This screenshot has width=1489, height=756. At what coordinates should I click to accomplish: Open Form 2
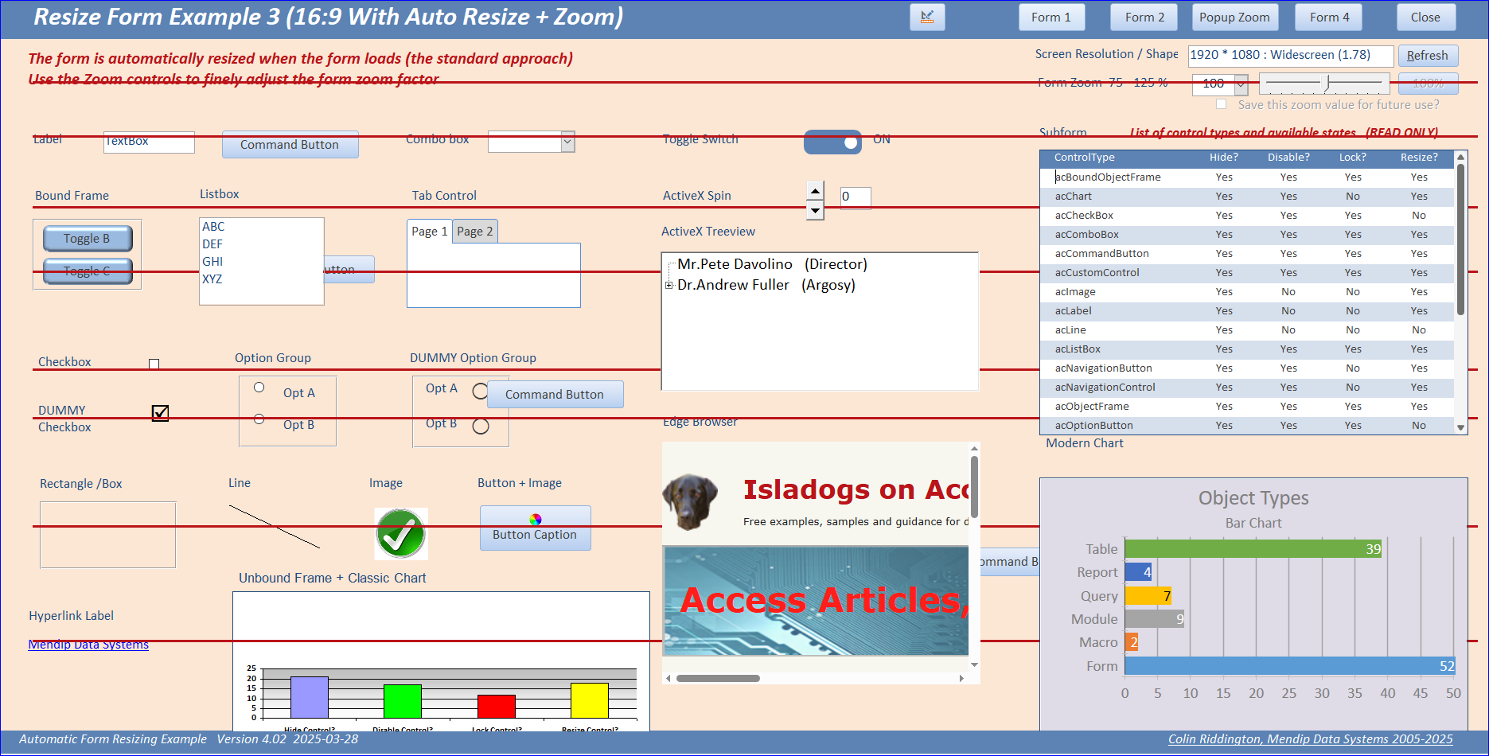point(1144,18)
